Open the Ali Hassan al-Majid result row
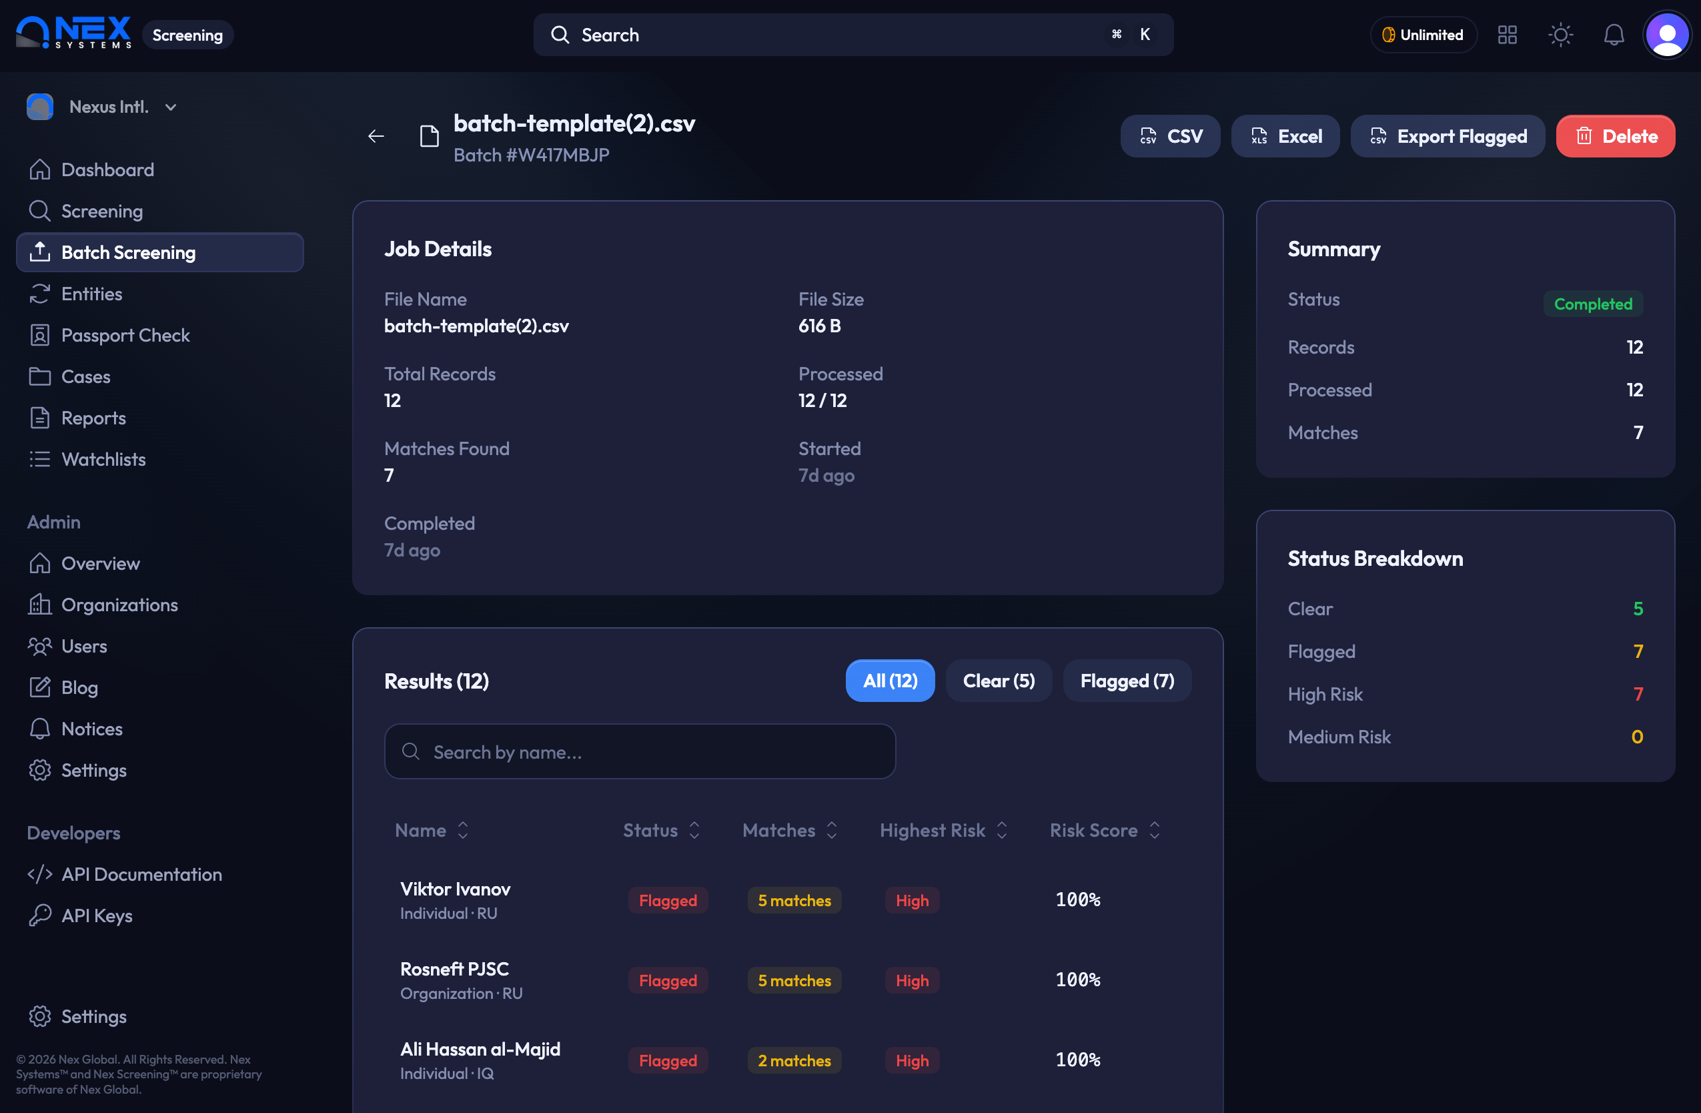Screen dimensions: 1701x1113 (788, 1061)
